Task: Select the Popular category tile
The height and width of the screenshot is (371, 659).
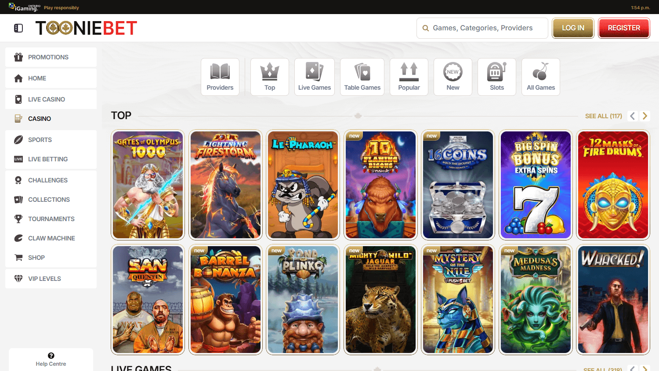Action: tap(409, 77)
